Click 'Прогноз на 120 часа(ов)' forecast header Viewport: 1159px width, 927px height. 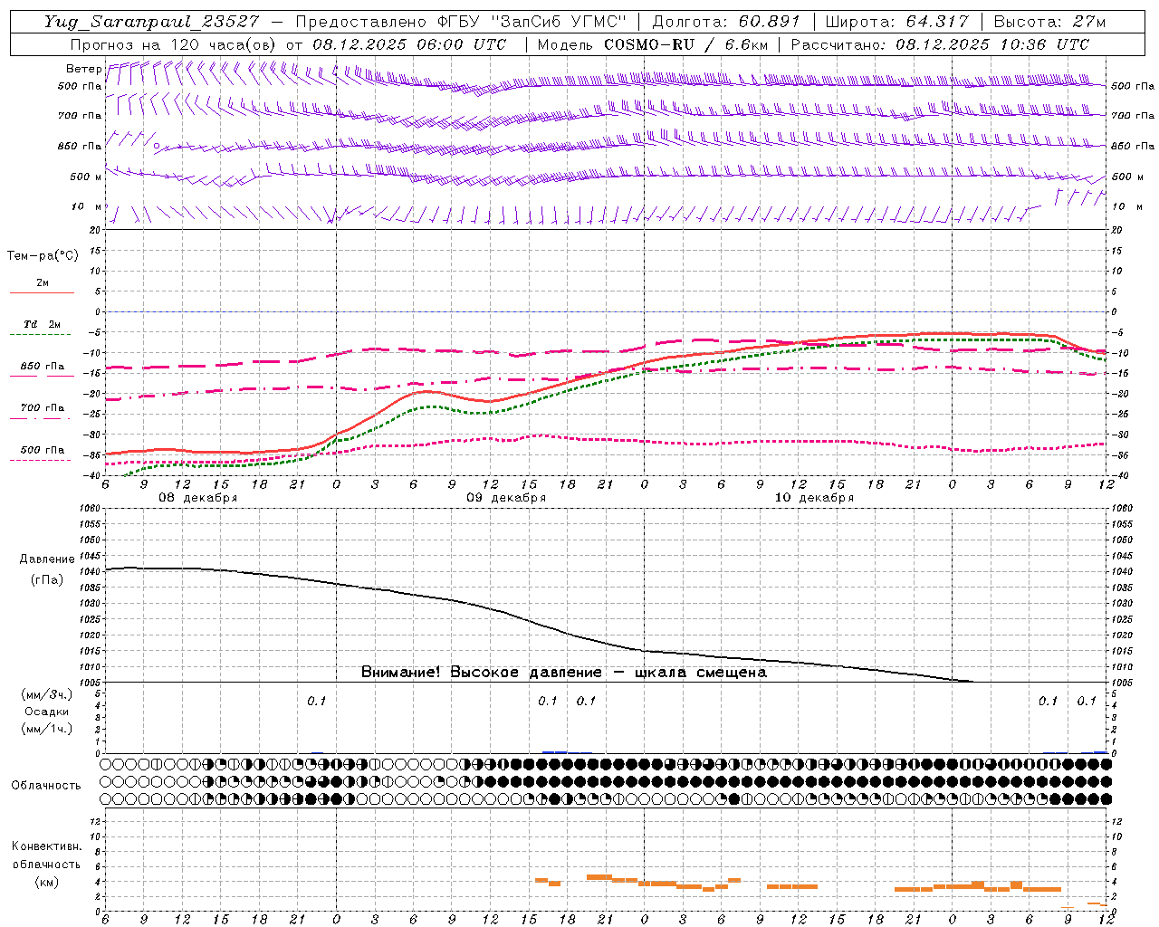[x=174, y=44]
